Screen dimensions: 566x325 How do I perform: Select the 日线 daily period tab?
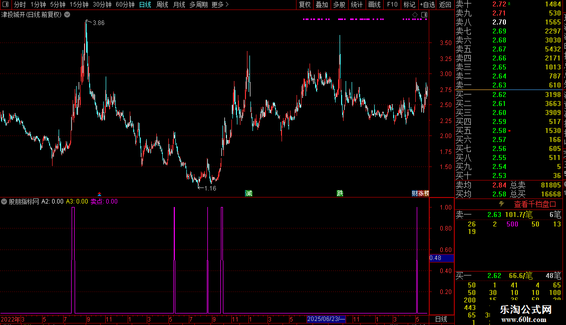(145, 4)
